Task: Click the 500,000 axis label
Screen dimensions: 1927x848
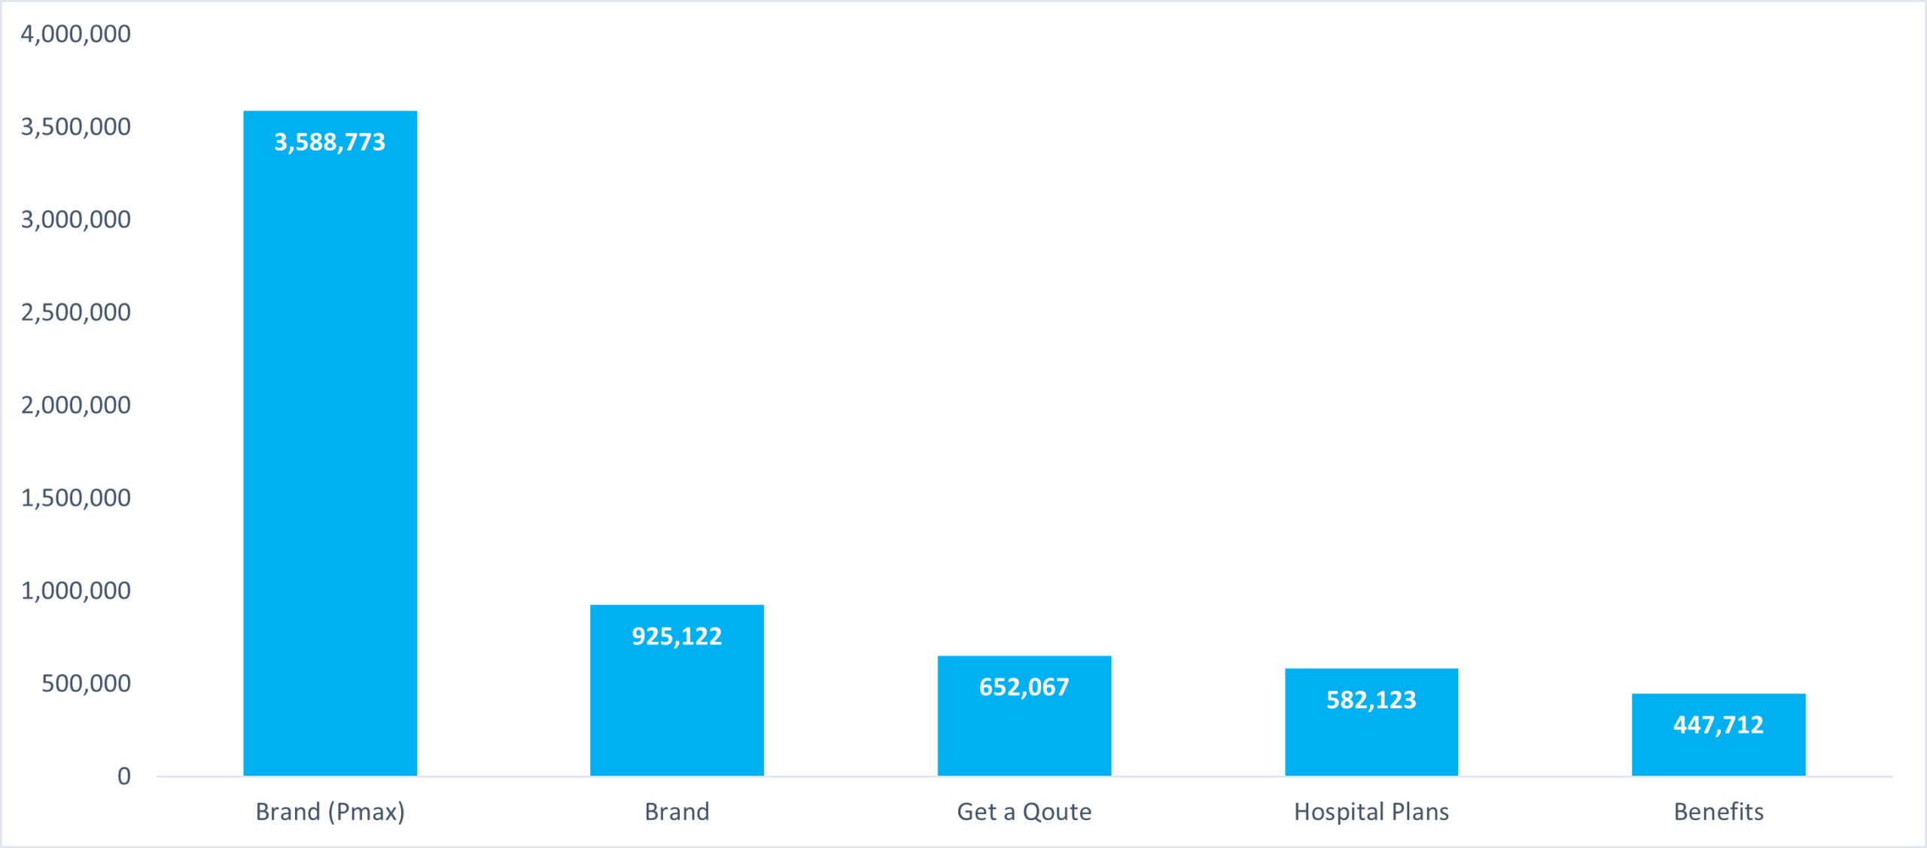Action: (86, 684)
